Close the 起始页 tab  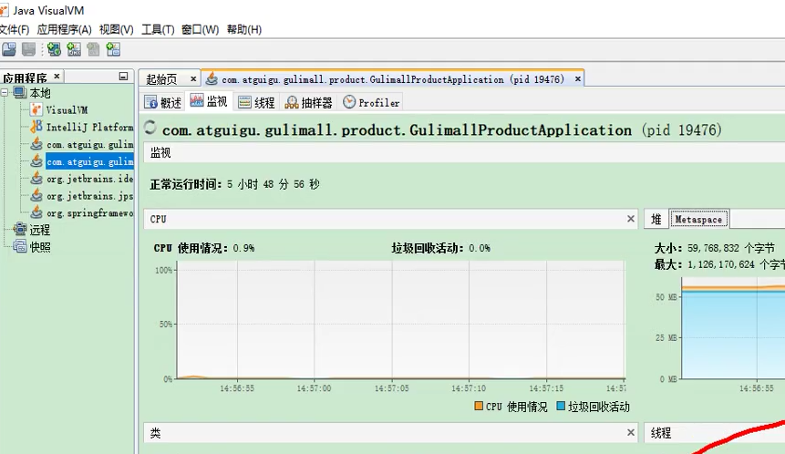(x=193, y=79)
